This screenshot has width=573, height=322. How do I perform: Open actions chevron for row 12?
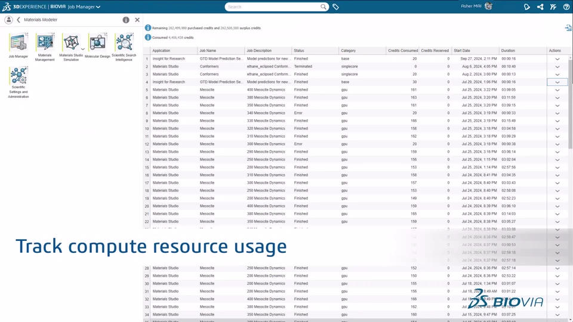[557, 144]
